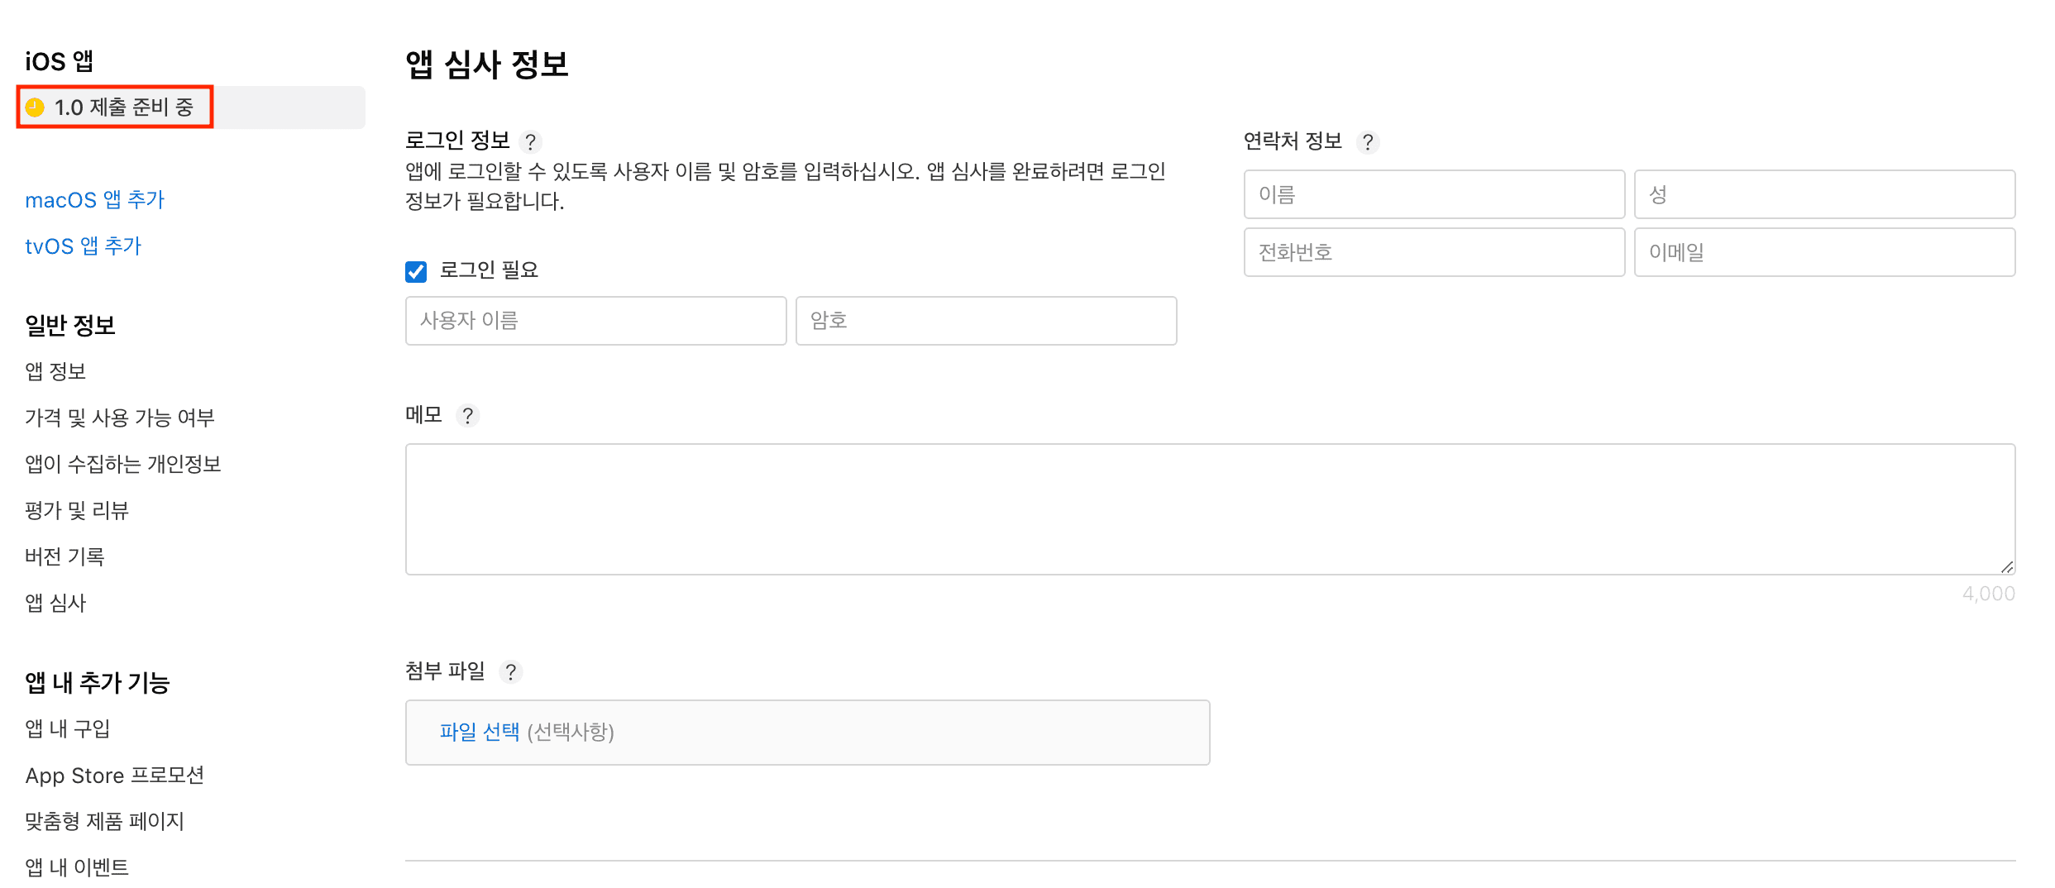Click the 전화번호 contact field
Viewport: 2055px width, 888px height.
pos(1434,252)
